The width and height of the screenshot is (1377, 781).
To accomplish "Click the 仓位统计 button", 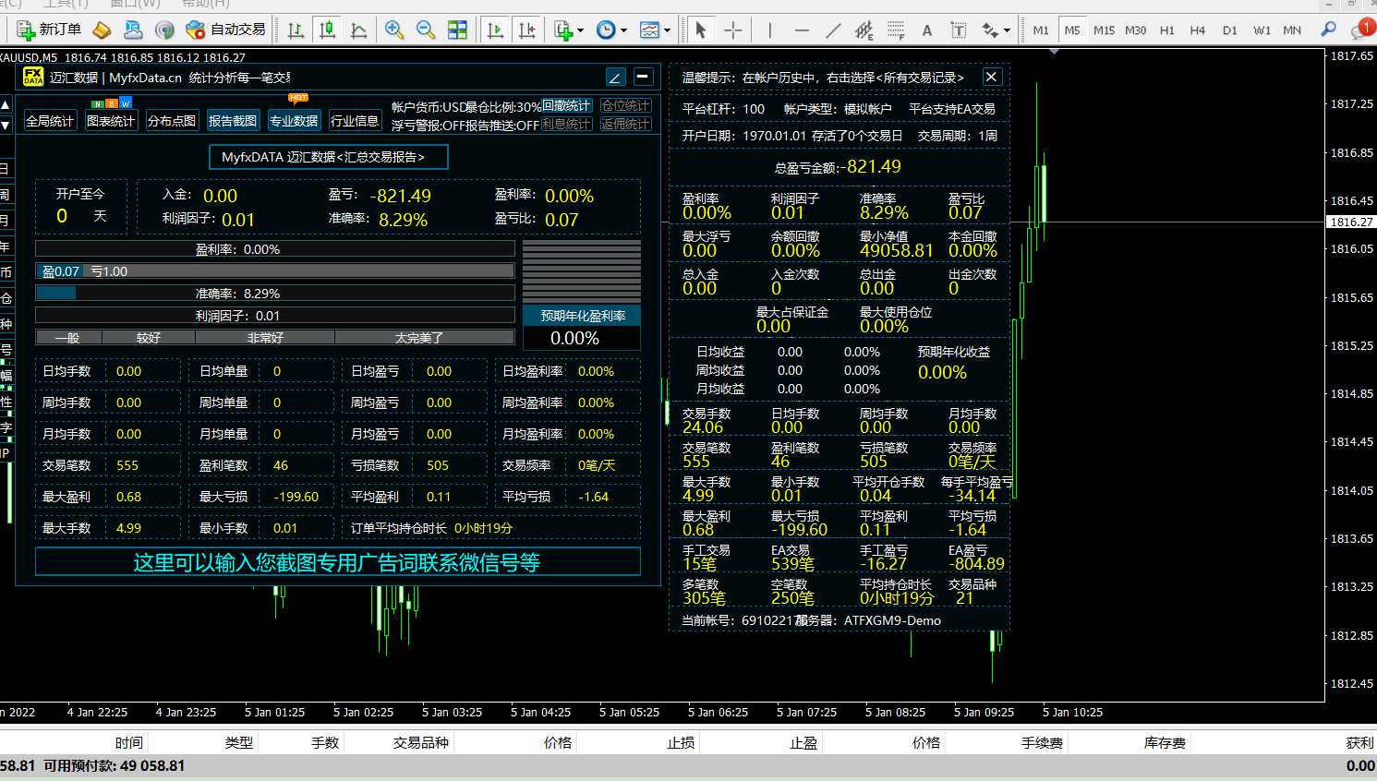I will (626, 105).
